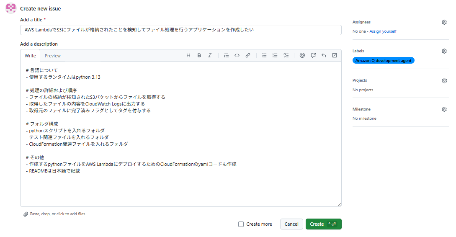Toggle the Create more checkbox
This screenshot has height=237, width=456.
pos(241,224)
